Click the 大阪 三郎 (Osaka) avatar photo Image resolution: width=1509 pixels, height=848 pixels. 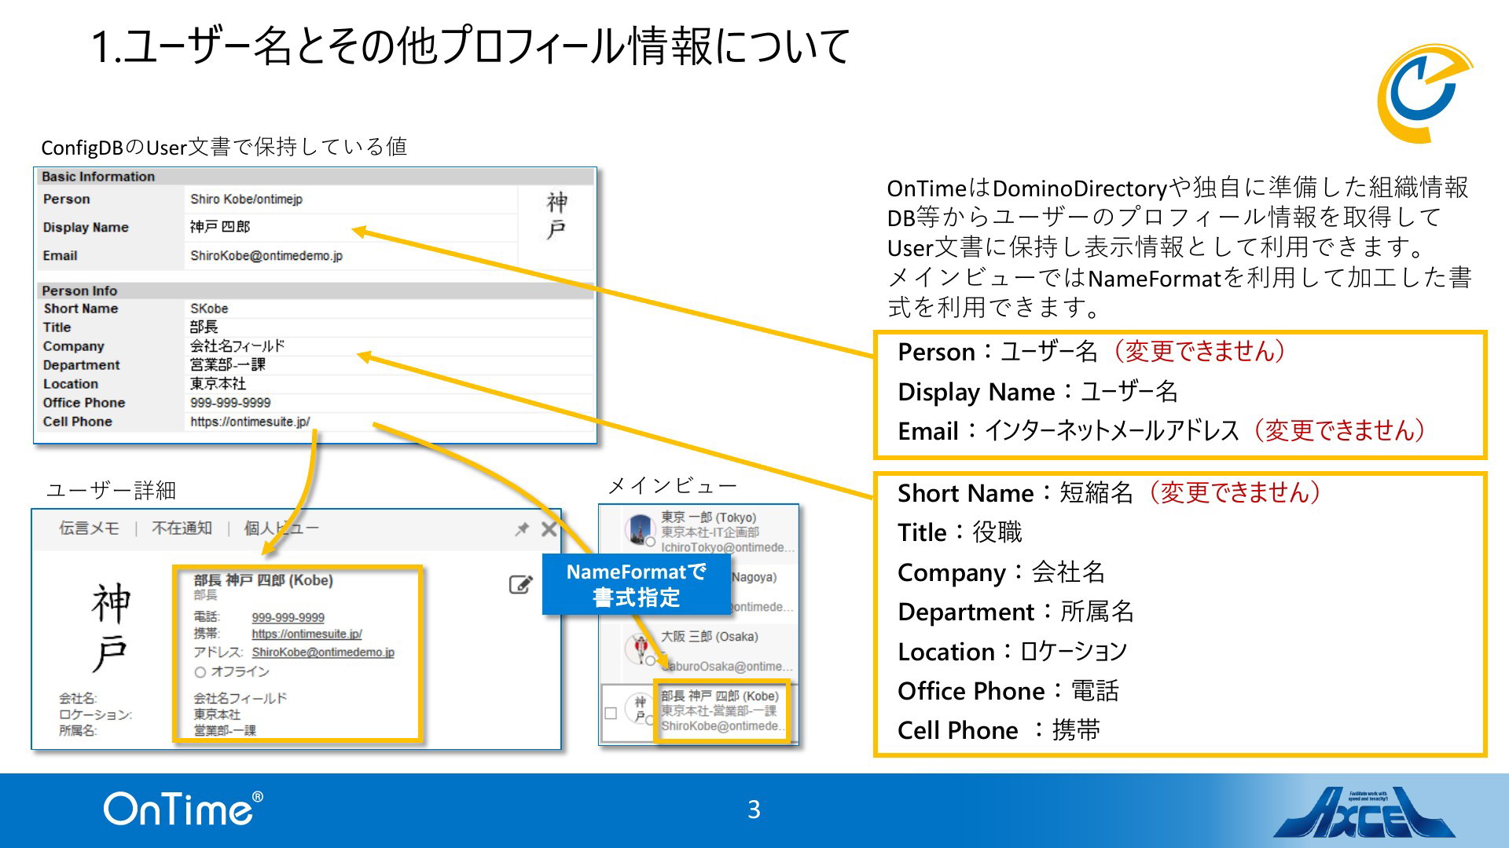click(x=641, y=649)
